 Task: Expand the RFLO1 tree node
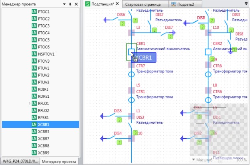[30, 103]
